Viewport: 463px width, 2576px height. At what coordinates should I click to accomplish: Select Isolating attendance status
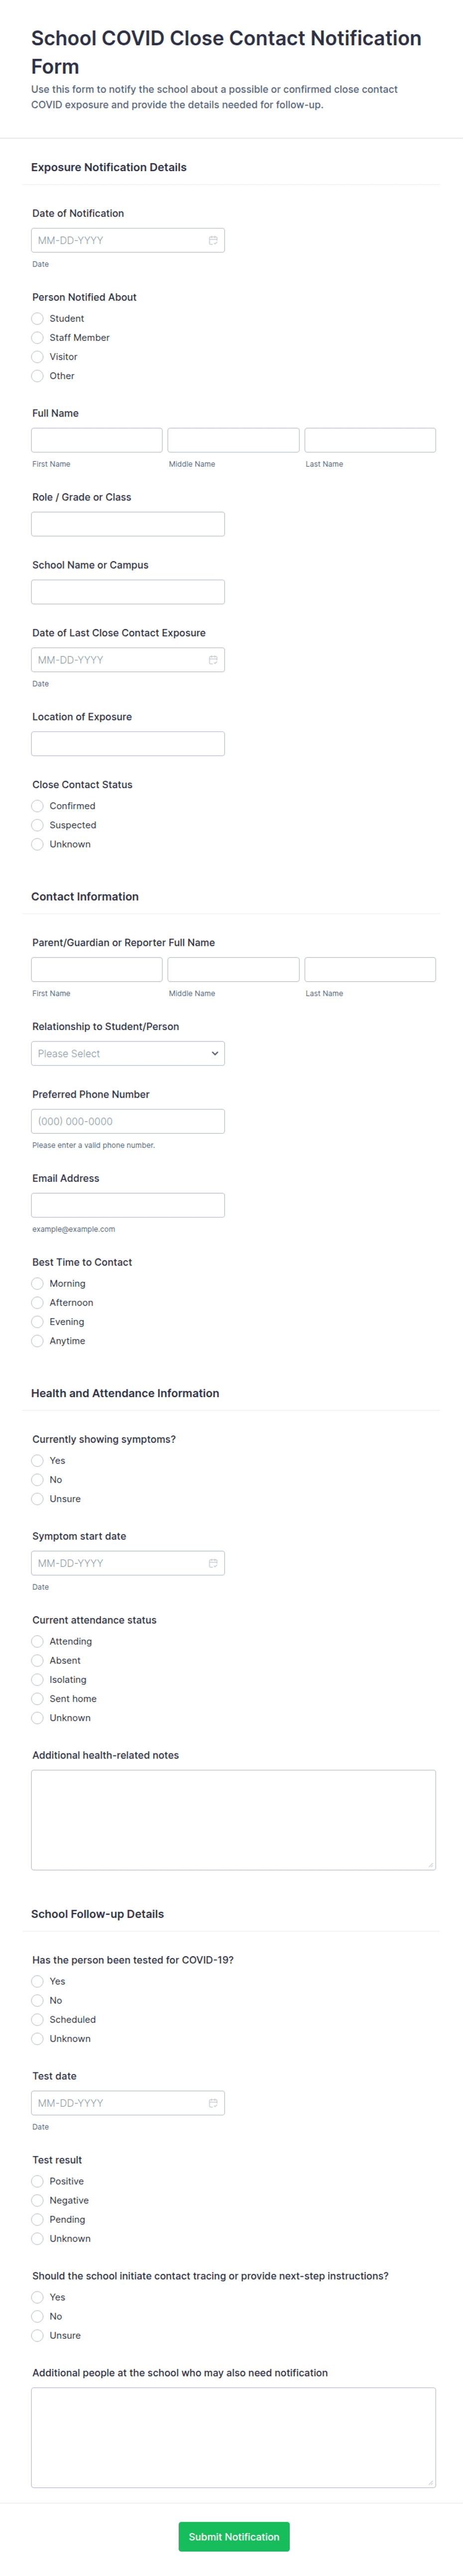(37, 1680)
